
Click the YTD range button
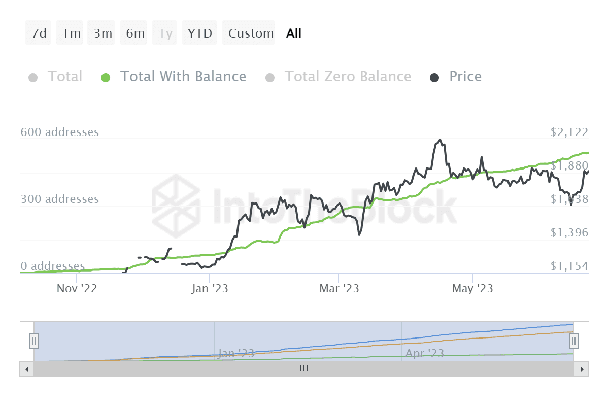[199, 33]
